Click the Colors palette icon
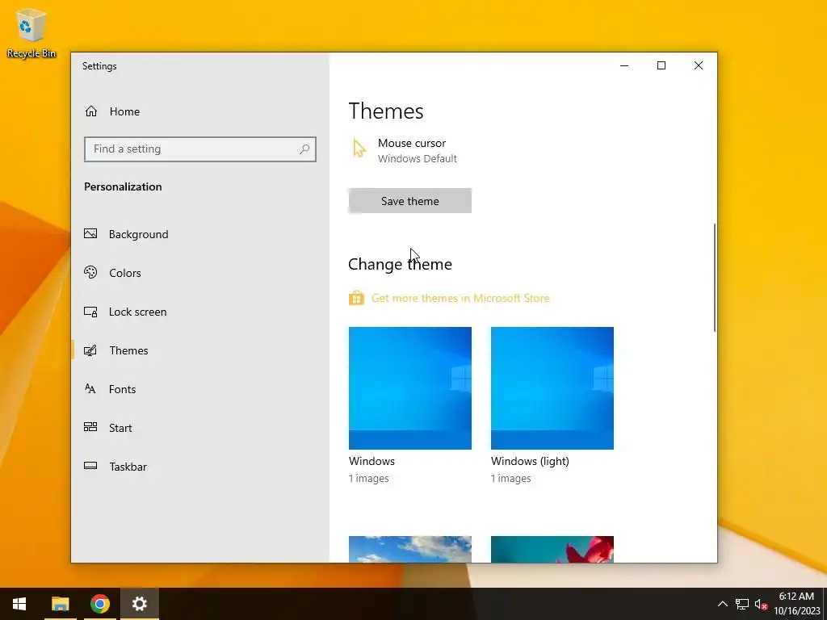This screenshot has height=620, width=827. coord(90,272)
